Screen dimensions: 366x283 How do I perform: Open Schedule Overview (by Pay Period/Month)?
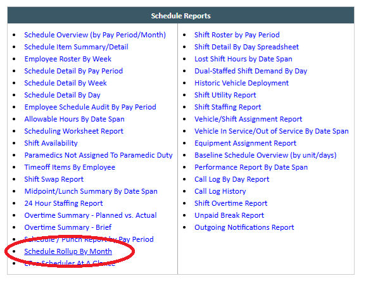tap(95, 35)
